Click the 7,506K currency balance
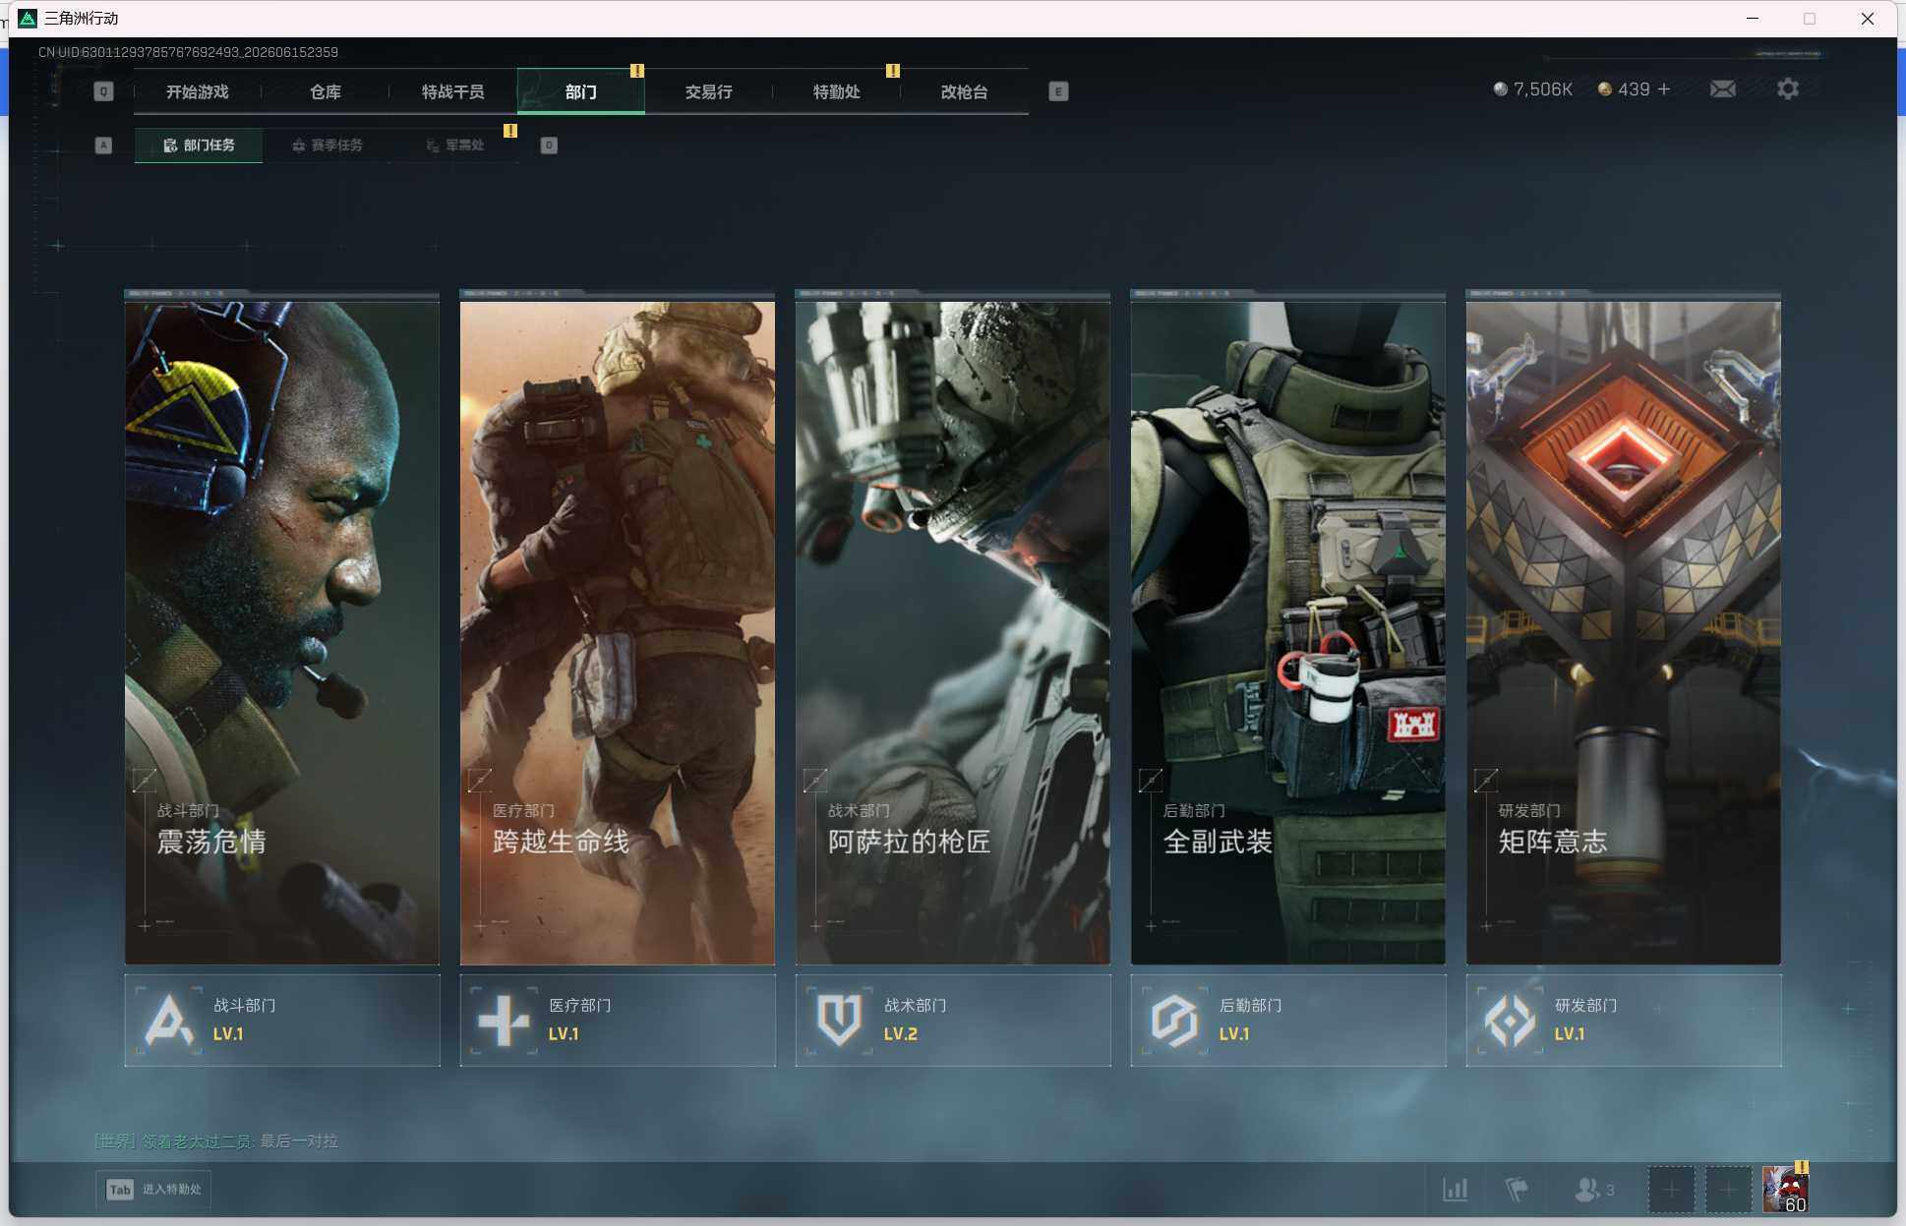1906x1226 pixels. click(1532, 89)
